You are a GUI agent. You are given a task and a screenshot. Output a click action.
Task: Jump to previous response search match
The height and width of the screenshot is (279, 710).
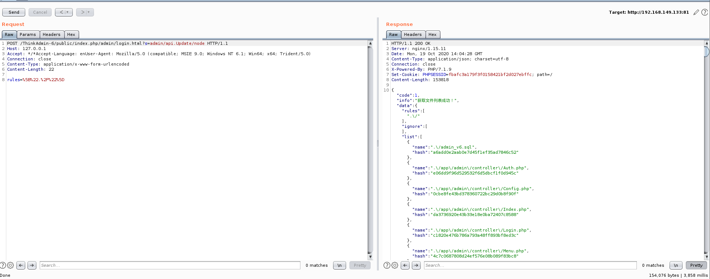(406, 265)
